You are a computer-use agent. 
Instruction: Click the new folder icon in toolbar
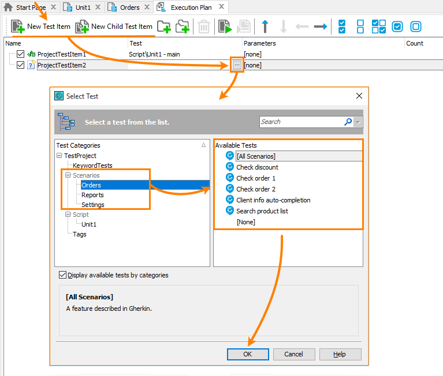pos(164,27)
